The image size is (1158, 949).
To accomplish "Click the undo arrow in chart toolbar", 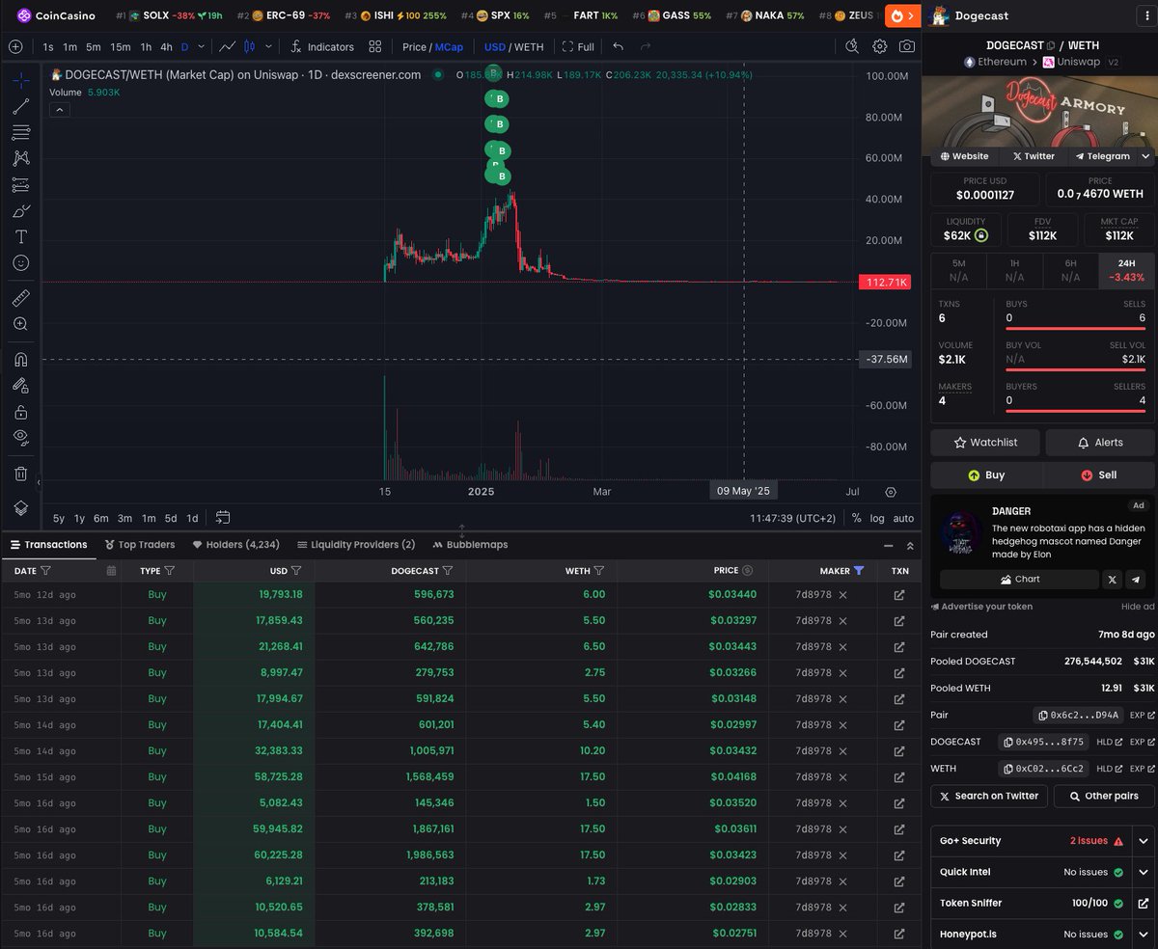I will coord(618,46).
